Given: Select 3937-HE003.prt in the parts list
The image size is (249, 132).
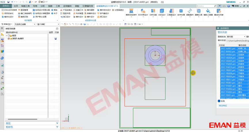Looking at the screenshot, I should (228, 55).
